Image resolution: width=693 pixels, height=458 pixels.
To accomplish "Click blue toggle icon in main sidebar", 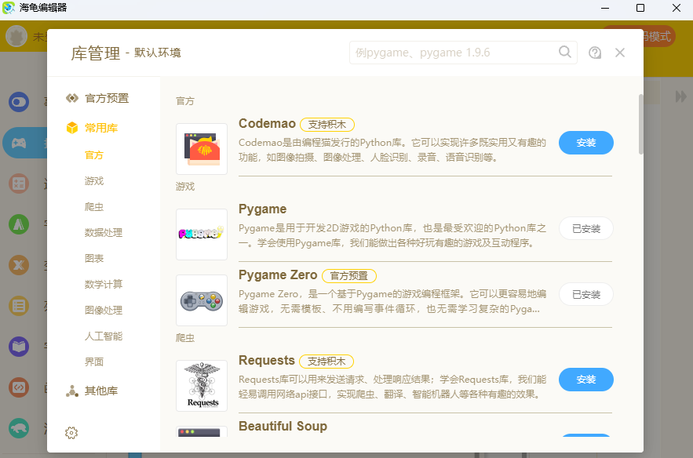I will (19, 102).
